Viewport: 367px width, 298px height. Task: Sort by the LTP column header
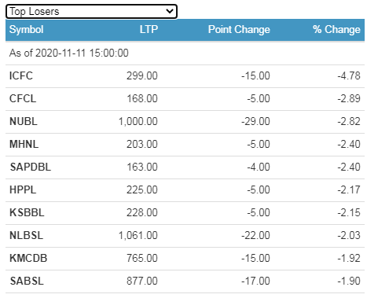pyautogui.click(x=149, y=29)
